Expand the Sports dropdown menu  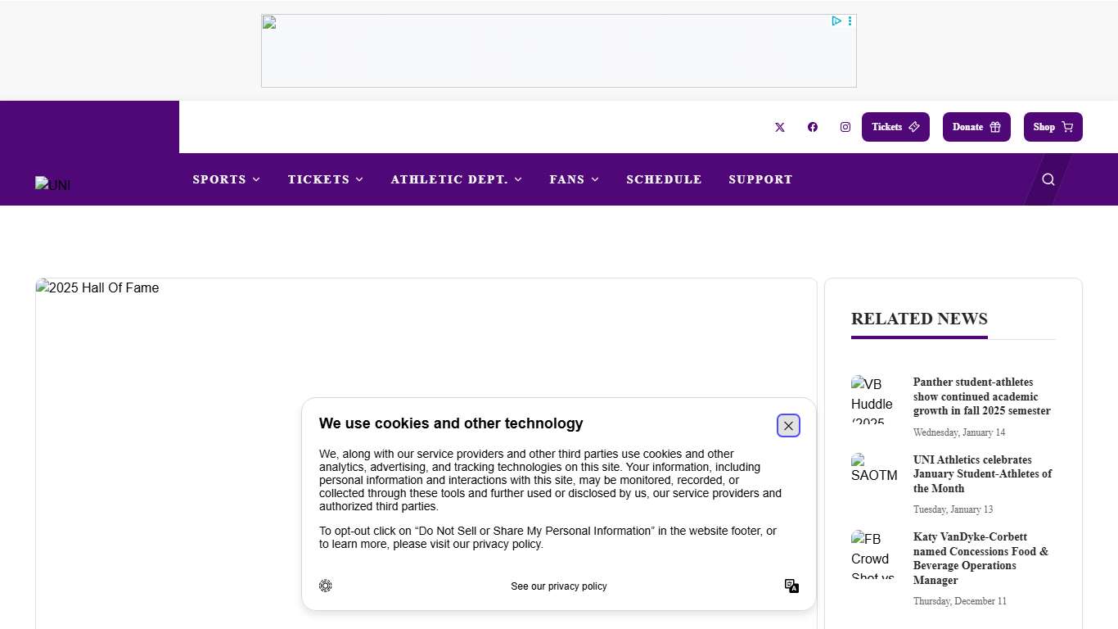point(227,179)
